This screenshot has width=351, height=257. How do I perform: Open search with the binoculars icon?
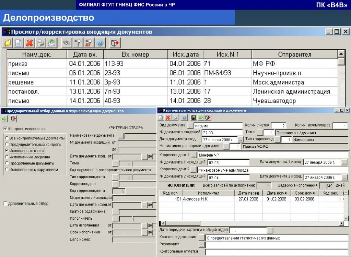[x=67, y=43]
